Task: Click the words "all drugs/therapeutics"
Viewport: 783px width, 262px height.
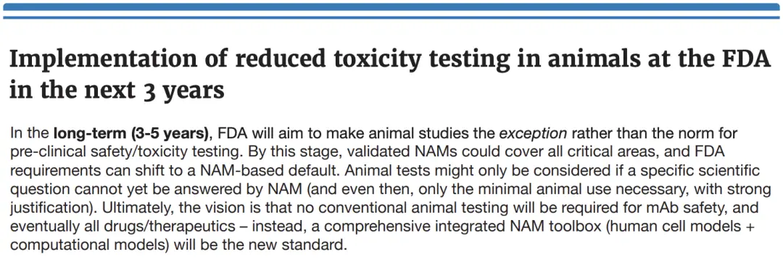Action: click(155, 227)
